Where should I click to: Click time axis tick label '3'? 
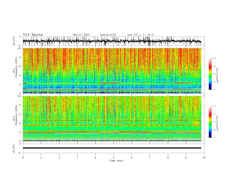(77, 158)
